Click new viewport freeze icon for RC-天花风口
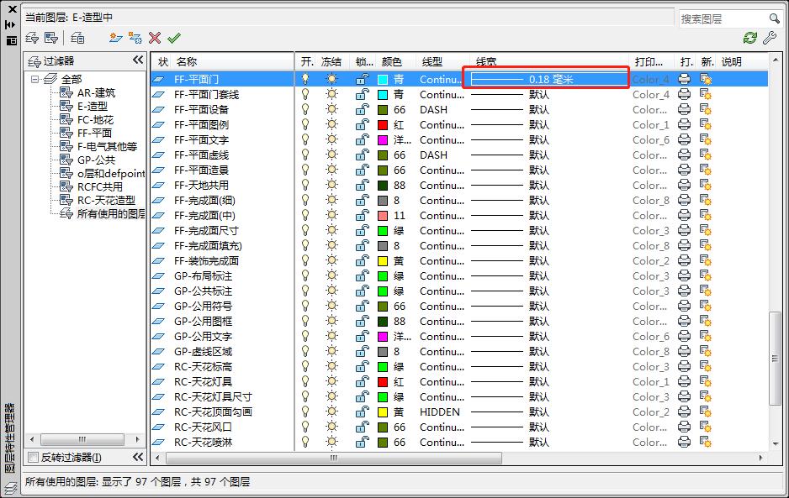Image resolution: width=789 pixels, height=498 pixels. (x=706, y=427)
